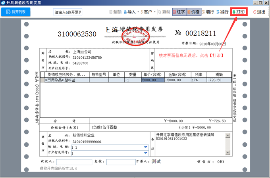
Task: Click the 打印 print button
Action: click(x=239, y=12)
